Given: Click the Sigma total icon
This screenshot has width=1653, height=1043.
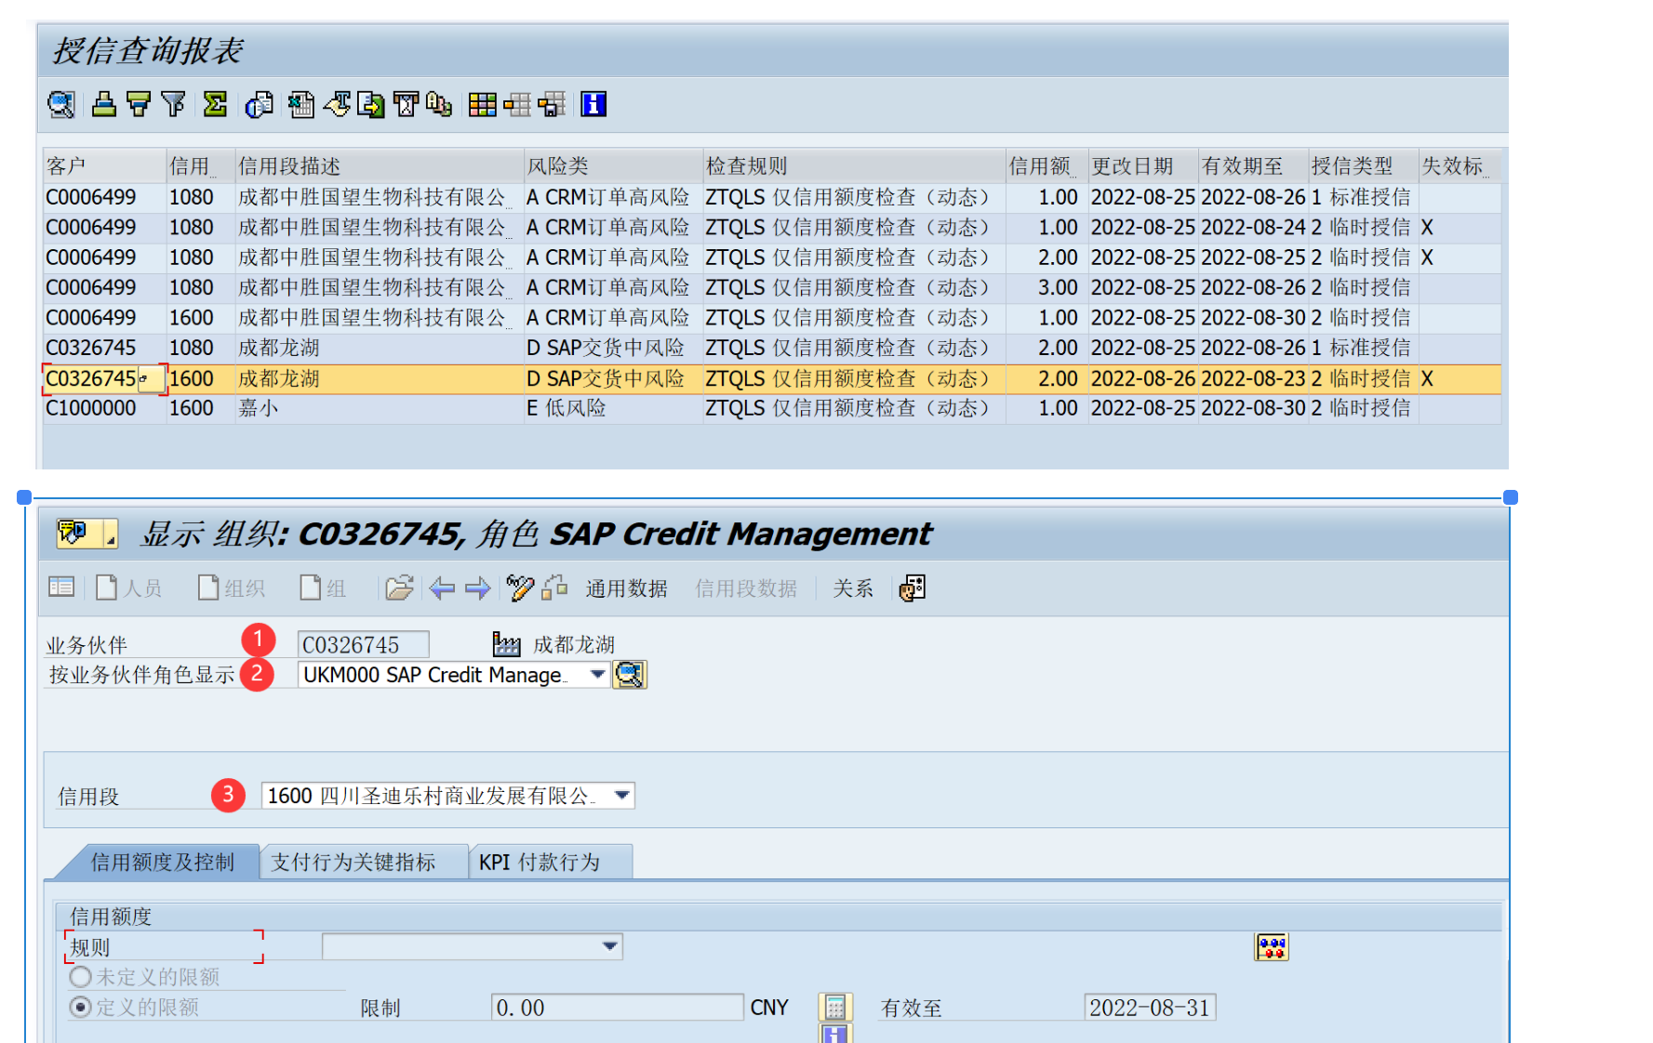Looking at the screenshot, I should [215, 104].
